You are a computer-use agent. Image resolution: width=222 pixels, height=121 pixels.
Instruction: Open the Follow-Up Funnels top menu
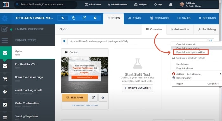pos(118,4)
